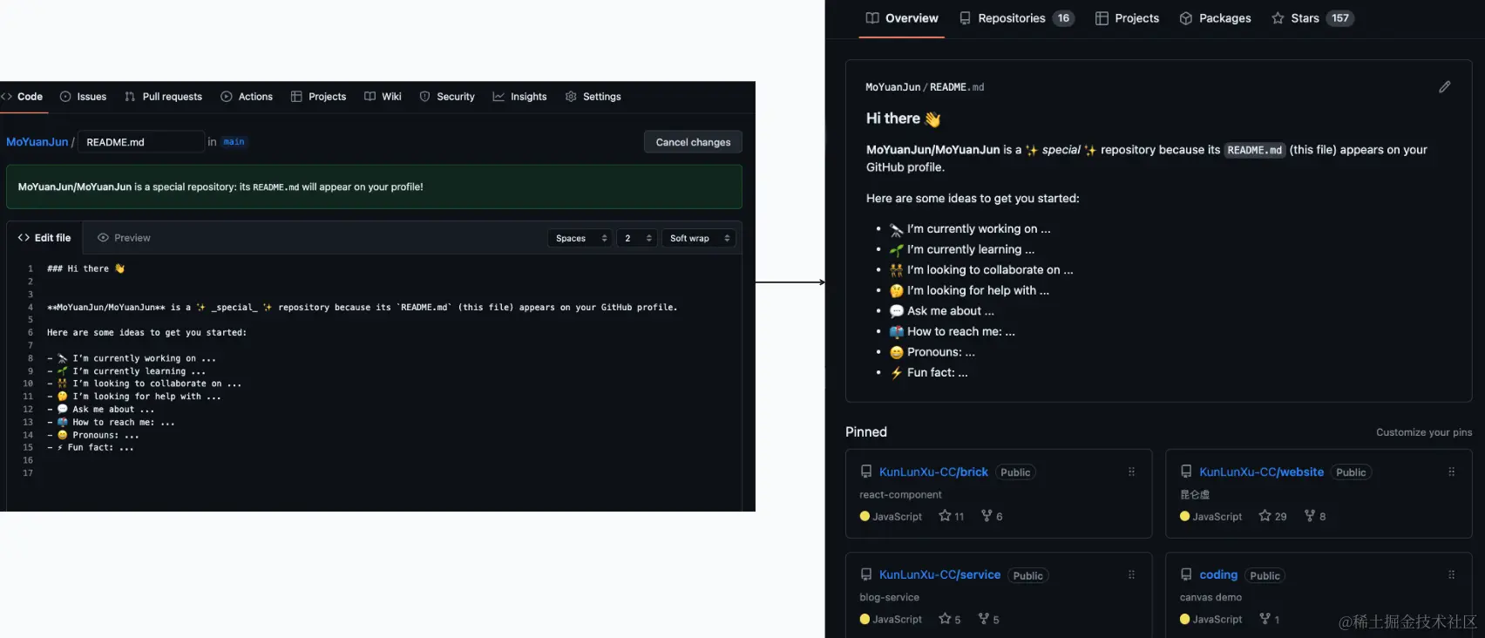Switch to the Preview tab
The width and height of the screenshot is (1485, 638).
124,238
